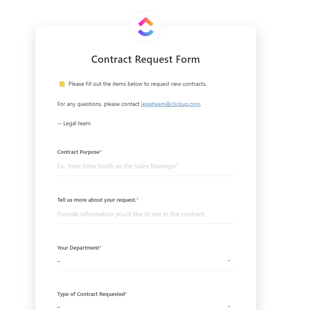Select the Type of Contract dash placeholder
Screen dimensions: 321x310
point(59,307)
